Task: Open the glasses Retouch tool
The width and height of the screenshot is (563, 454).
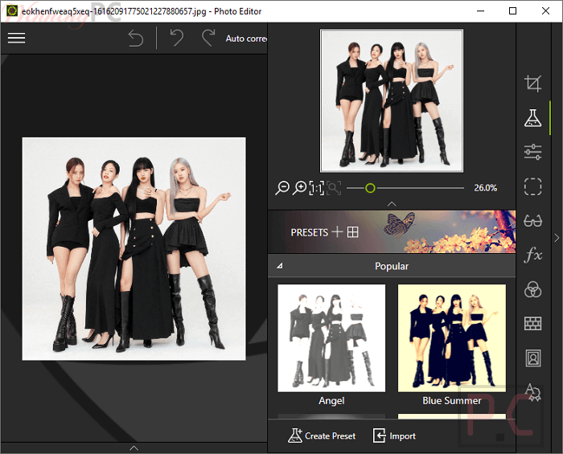Action: click(532, 221)
